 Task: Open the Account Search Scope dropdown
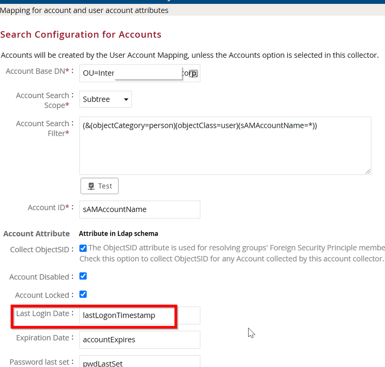click(x=105, y=99)
